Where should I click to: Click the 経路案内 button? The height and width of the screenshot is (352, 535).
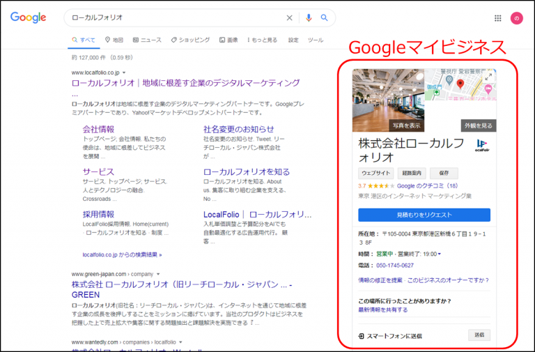[x=412, y=173]
